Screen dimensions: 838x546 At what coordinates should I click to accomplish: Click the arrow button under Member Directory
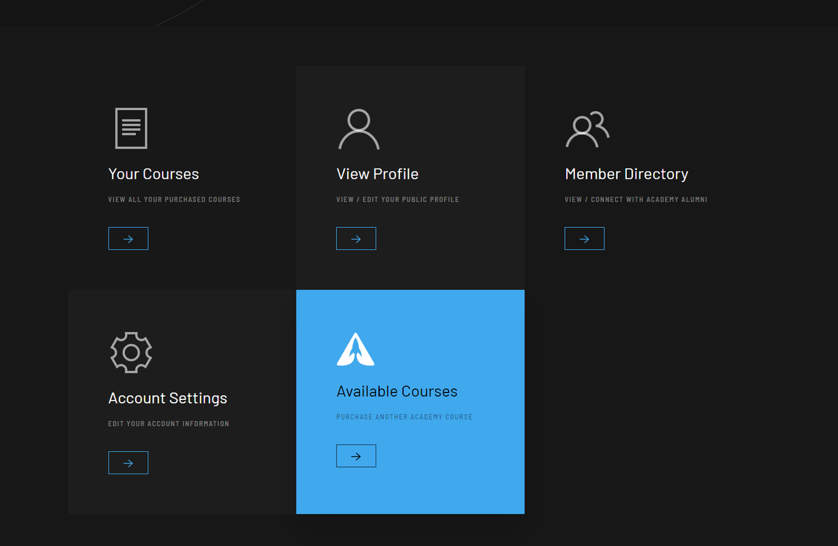click(x=585, y=239)
